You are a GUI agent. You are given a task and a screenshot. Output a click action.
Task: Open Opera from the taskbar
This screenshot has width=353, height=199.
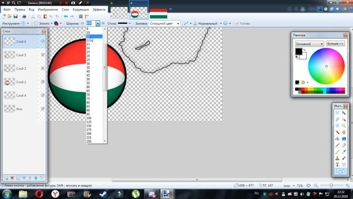[x=39, y=194]
